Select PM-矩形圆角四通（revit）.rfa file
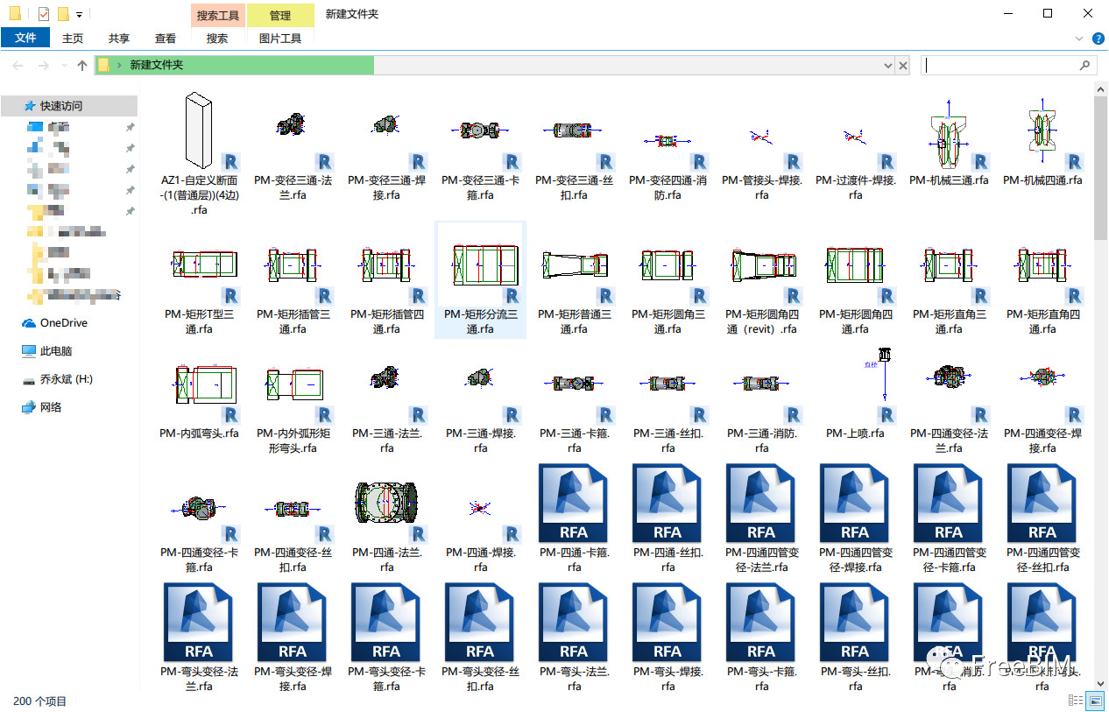The image size is (1109, 712). tap(761, 264)
